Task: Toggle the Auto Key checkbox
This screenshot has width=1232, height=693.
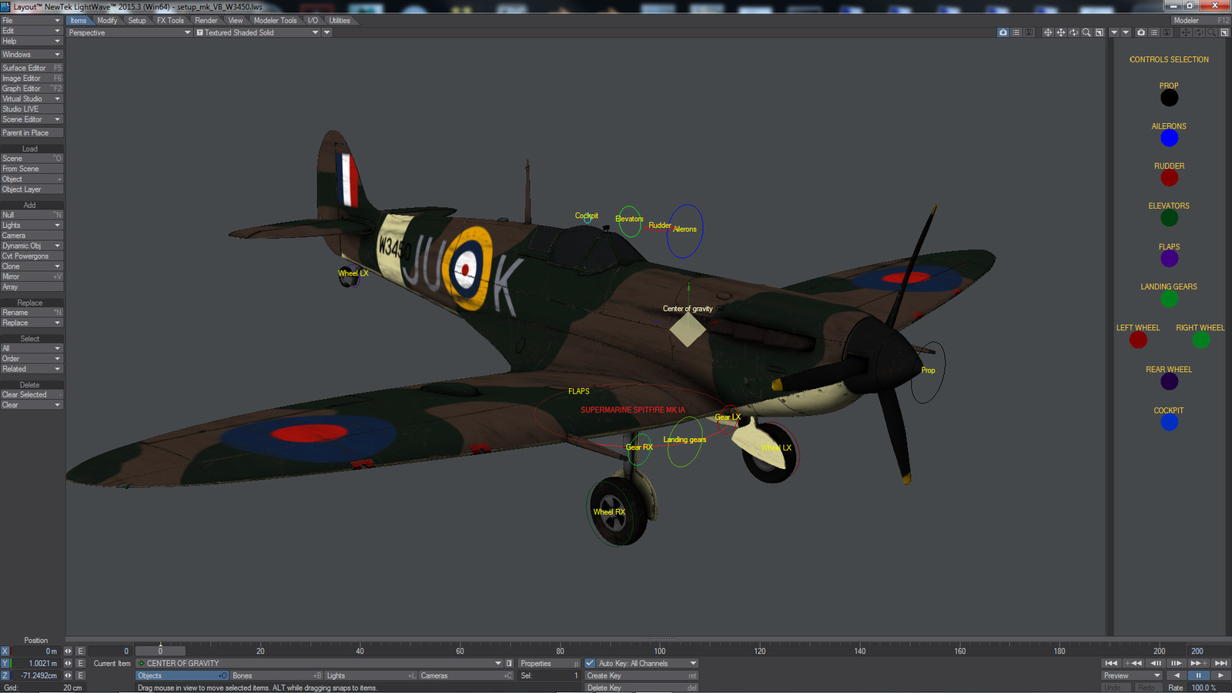Action: (590, 663)
